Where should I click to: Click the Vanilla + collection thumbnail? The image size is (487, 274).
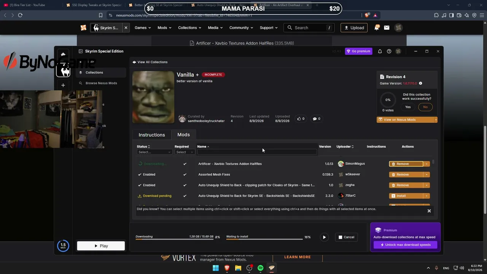[153, 97]
